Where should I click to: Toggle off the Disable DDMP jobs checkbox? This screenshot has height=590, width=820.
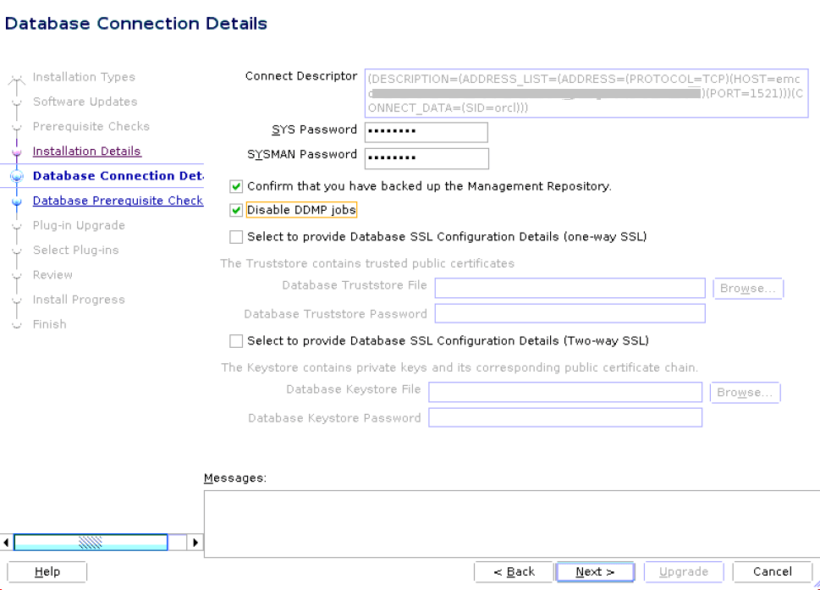pos(235,209)
